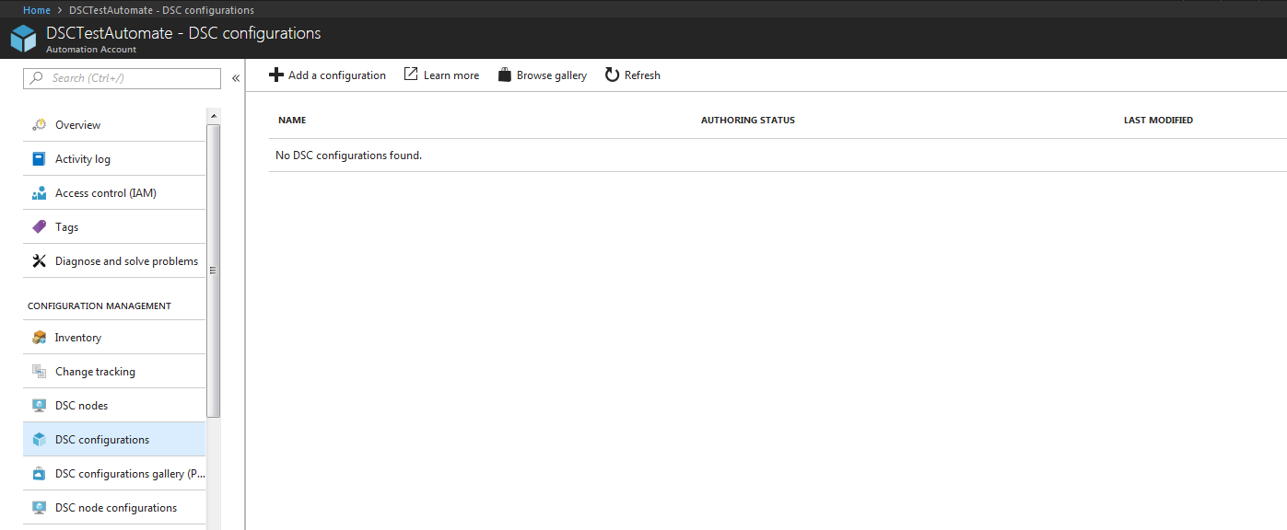Click Add a configuration

(327, 75)
